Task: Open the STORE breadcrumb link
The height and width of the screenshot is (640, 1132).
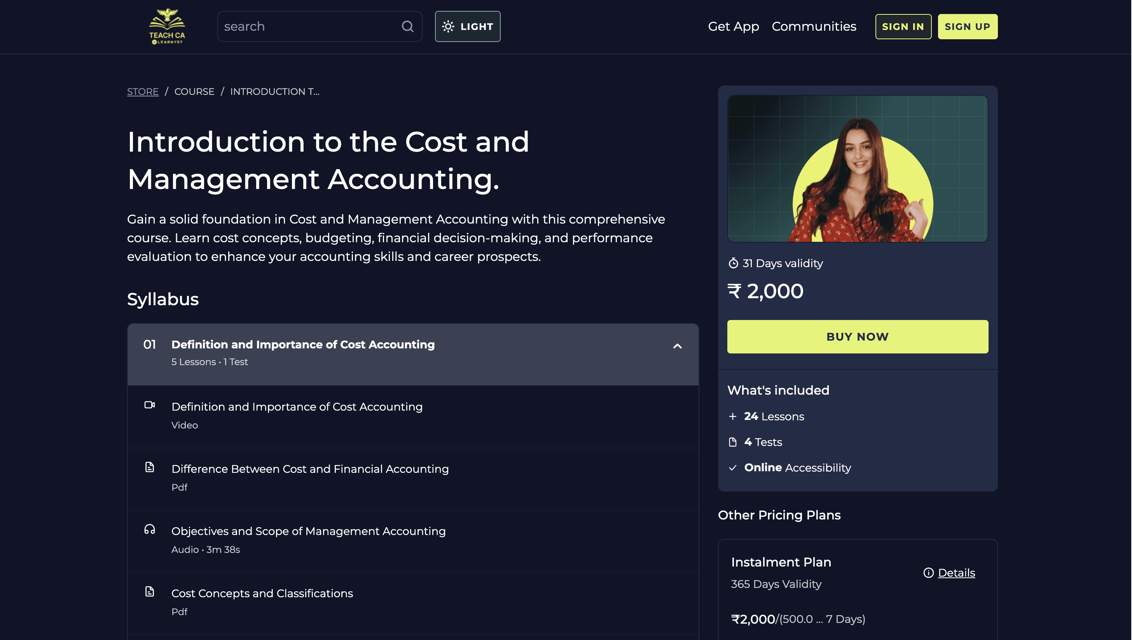Action: 142,91
